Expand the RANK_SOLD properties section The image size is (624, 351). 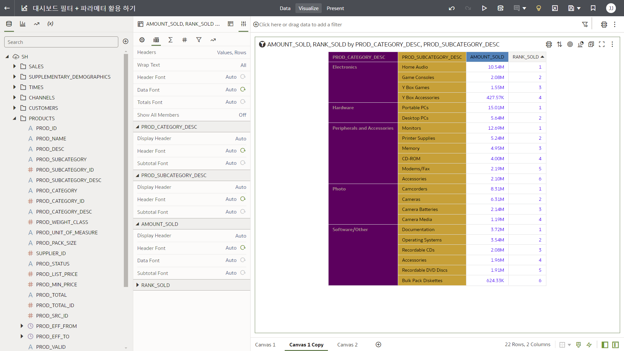(x=138, y=285)
